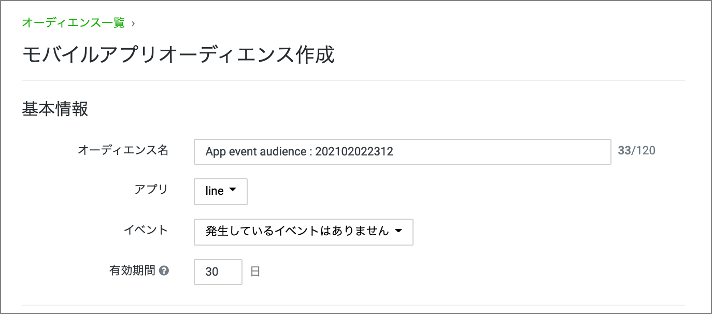Click the 基本情報 section heading
The width and height of the screenshot is (712, 314).
55,109
